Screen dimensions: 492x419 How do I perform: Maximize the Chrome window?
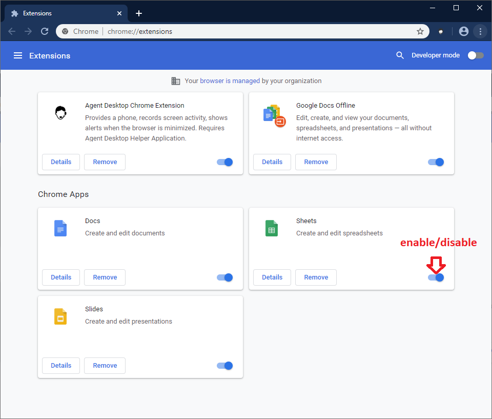(456, 8)
